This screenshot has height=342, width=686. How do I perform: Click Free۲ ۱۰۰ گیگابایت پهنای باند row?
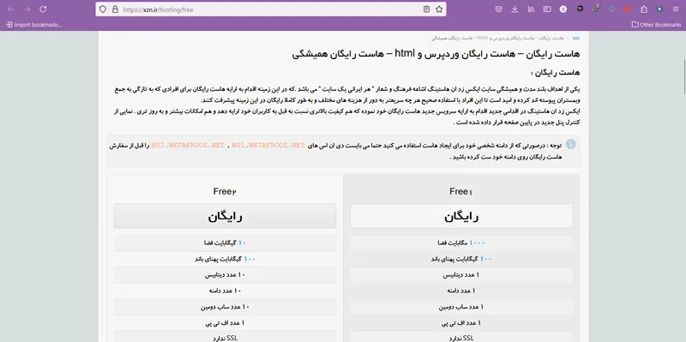(x=225, y=259)
